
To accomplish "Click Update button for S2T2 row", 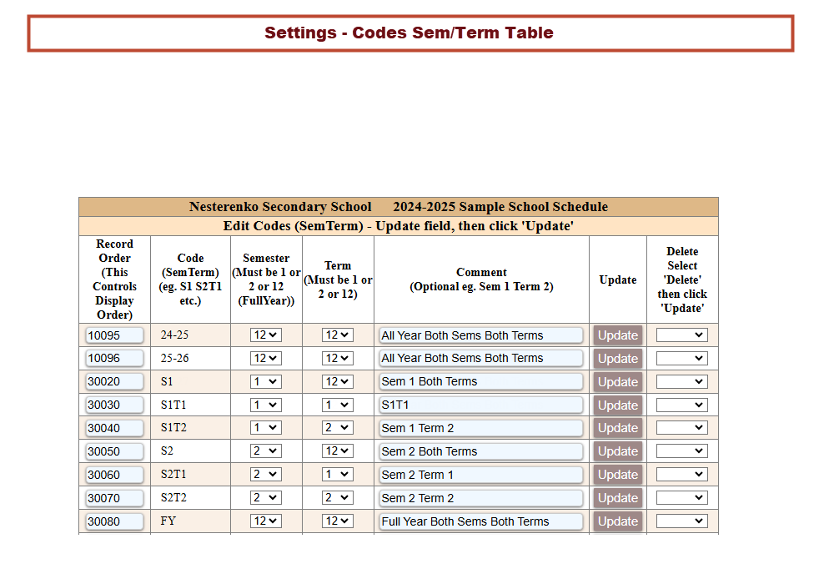I will click(618, 498).
